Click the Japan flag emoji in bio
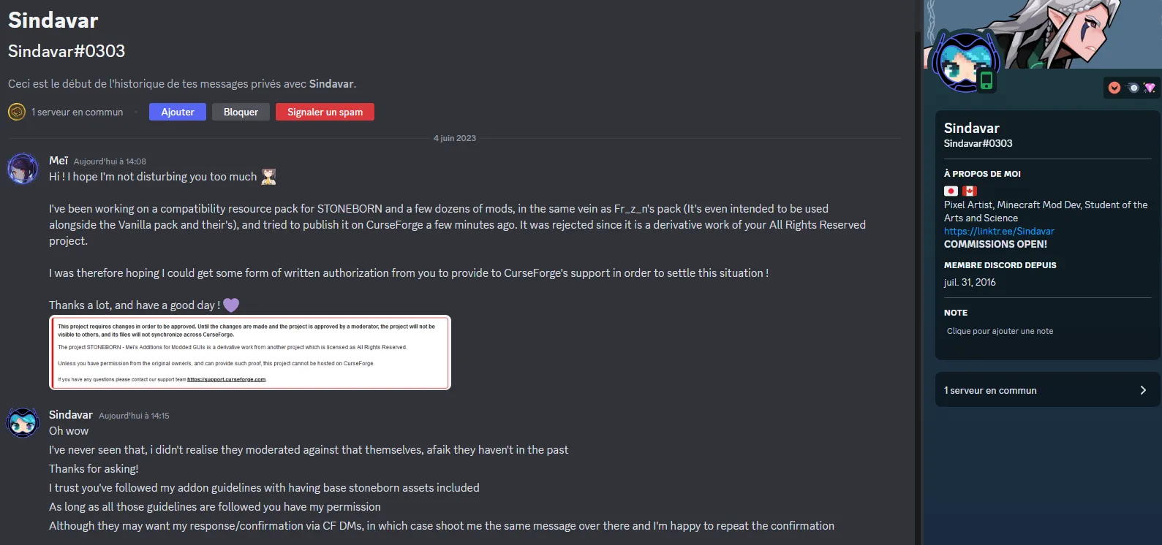This screenshot has width=1162, height=545. (x=951, y=191)
